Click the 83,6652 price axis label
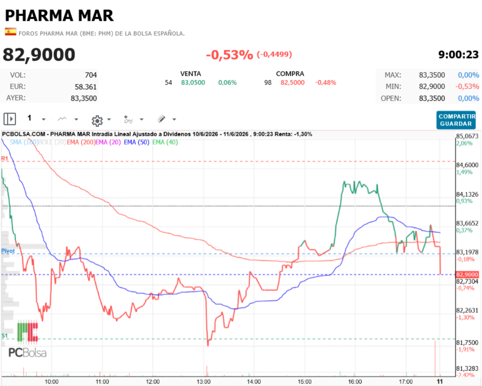 [467, 223]
